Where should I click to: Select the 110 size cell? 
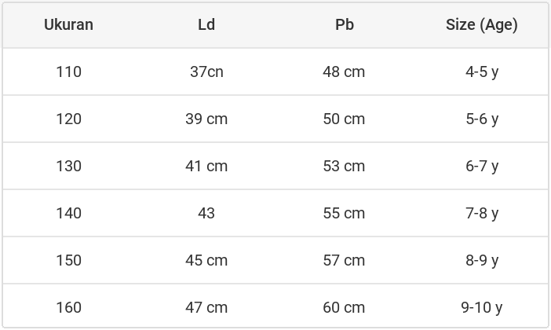(x=68, y=71)
